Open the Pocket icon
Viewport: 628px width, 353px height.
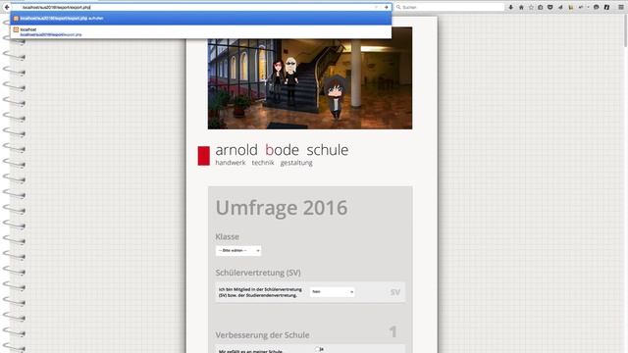coord(549,7)
